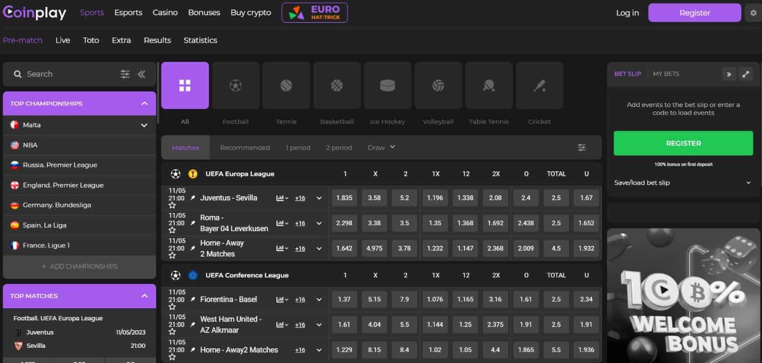762x363 pixels.
Task: Click the green REGISTER button
Action: 683,143
